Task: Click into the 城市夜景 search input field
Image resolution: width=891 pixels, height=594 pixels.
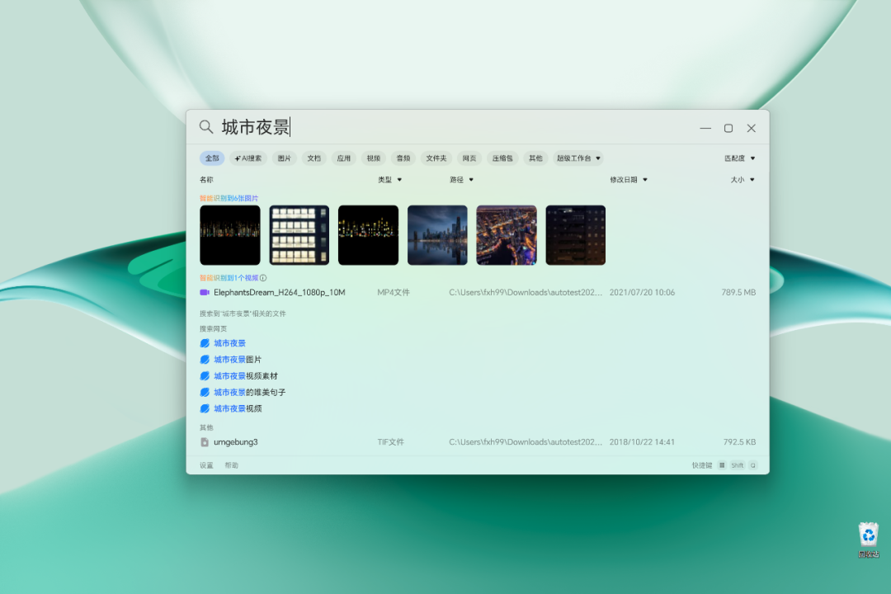Action: pos(455,127)
